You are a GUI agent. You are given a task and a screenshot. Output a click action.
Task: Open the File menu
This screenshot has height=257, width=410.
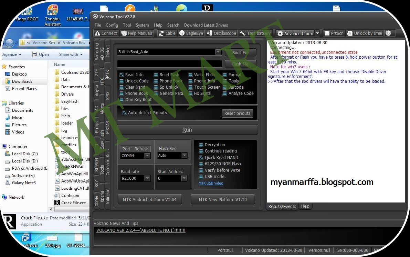pyautogui.click(x=98, y=25)
